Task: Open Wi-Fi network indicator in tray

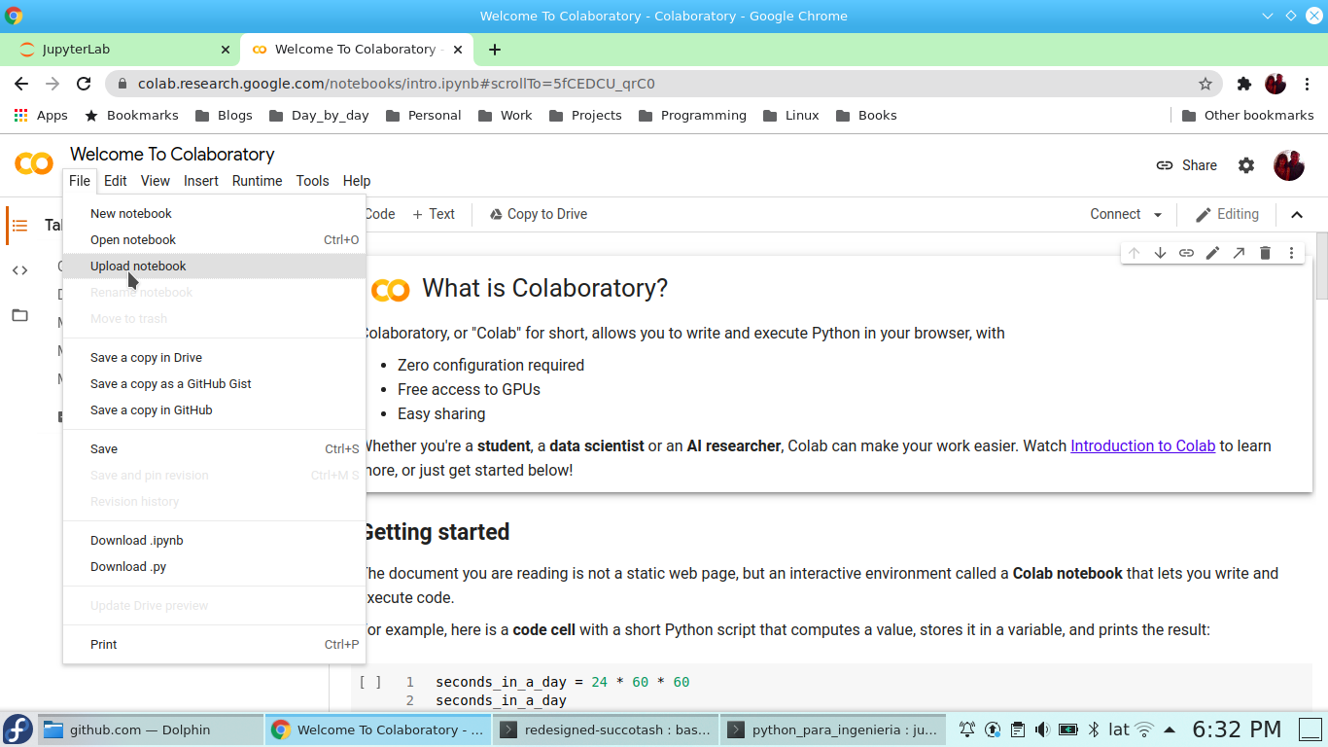Action: [x=1144, y=729]
